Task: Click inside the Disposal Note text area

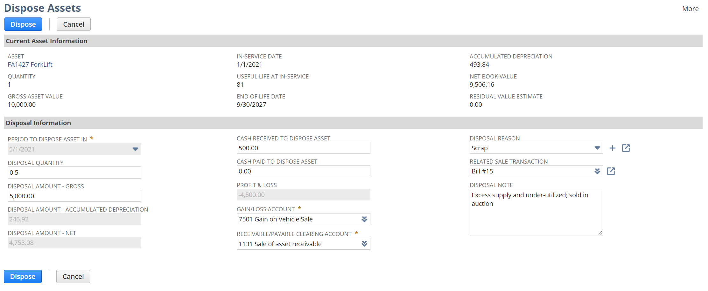Action: click(536, 216)
